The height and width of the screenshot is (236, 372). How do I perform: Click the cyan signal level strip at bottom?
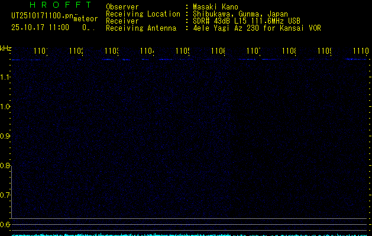tap(189, 234)
